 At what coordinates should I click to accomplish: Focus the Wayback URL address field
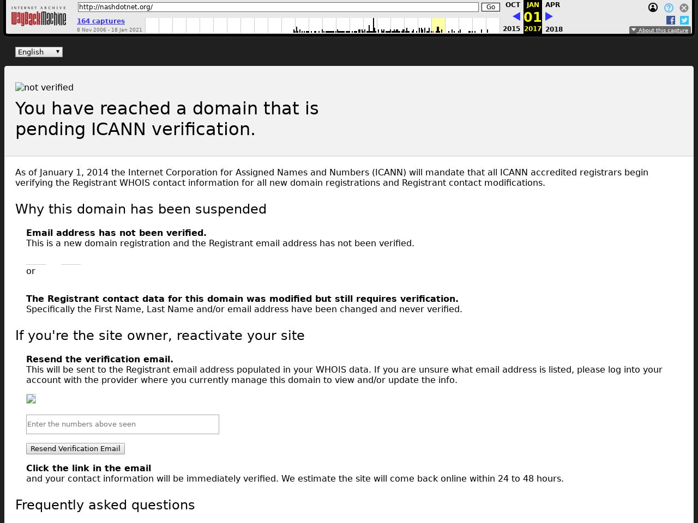(x=278, y=7)
